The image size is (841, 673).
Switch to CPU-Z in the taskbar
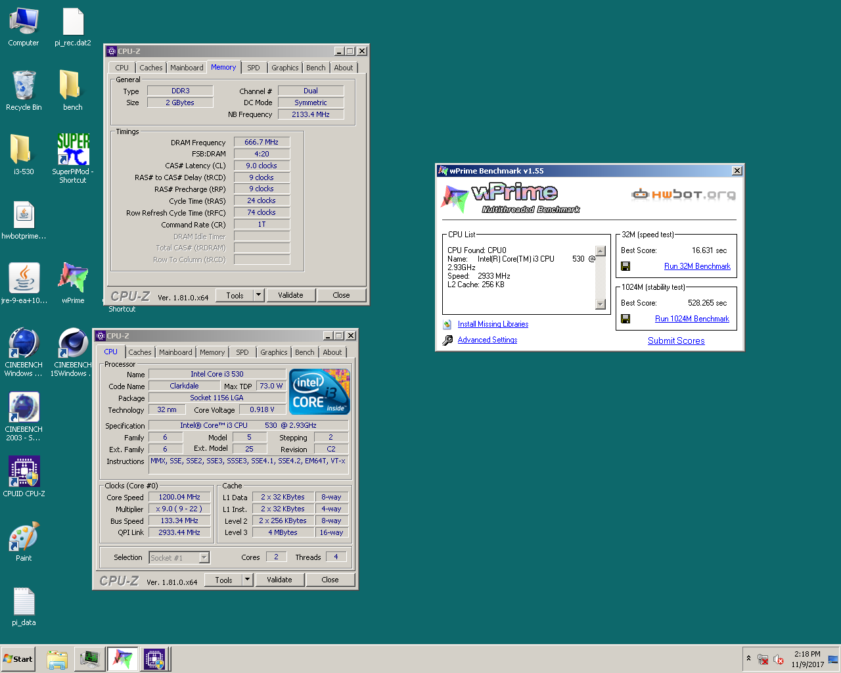pyautogui.click(x=155, y=659)
